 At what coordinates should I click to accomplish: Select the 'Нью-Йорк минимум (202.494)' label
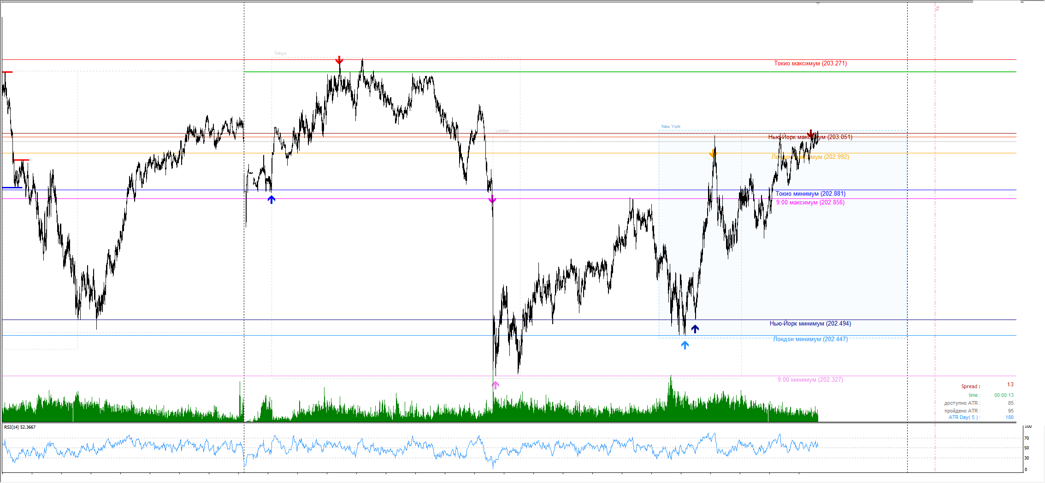coord(810,324)
